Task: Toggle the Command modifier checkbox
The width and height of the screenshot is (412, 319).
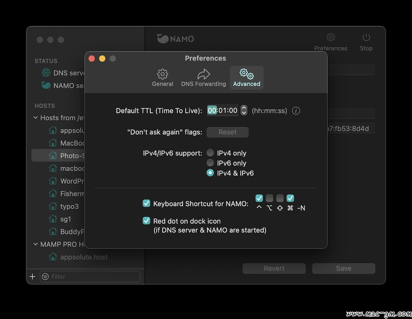Action: (290, 198)
